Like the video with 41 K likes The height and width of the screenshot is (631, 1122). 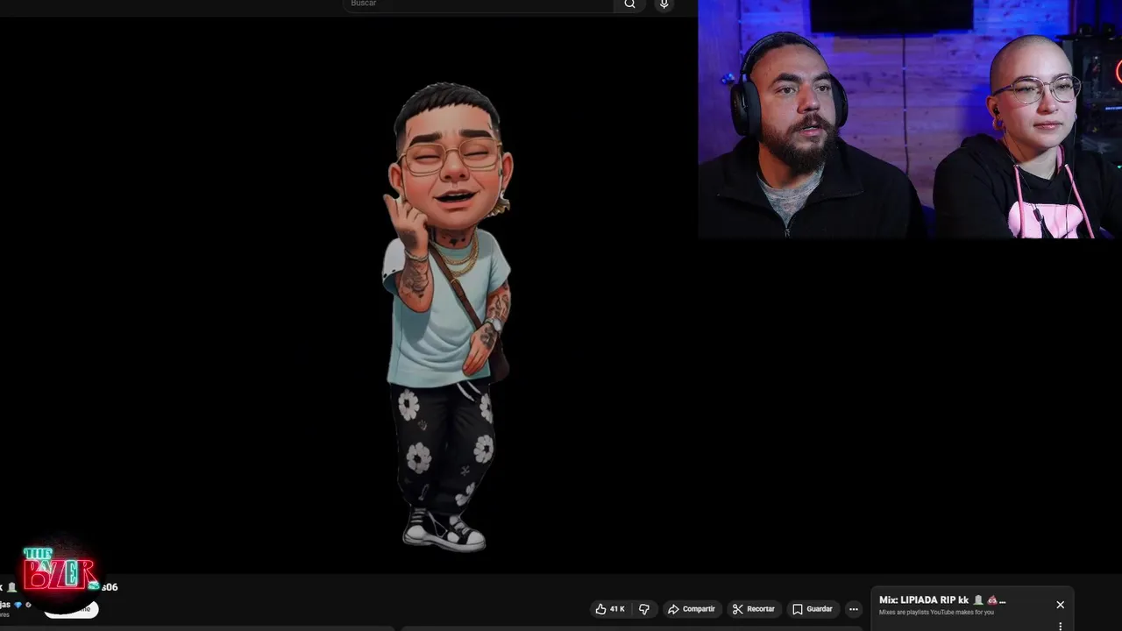[x=610, y=609]
